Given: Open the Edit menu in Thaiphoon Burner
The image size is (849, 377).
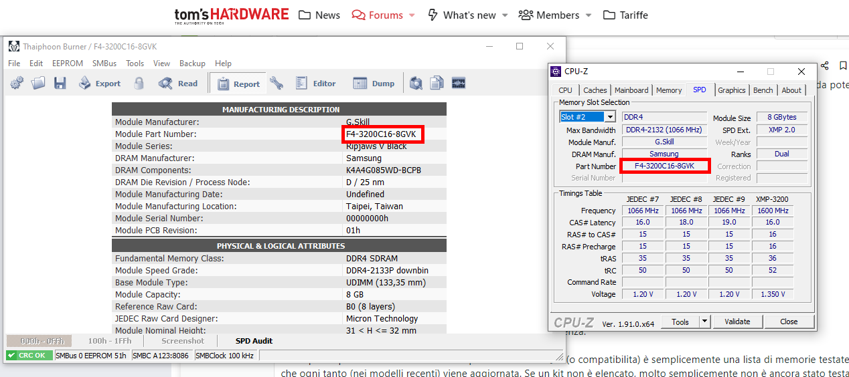Looking at the screenshot, I should pos(36,64).
